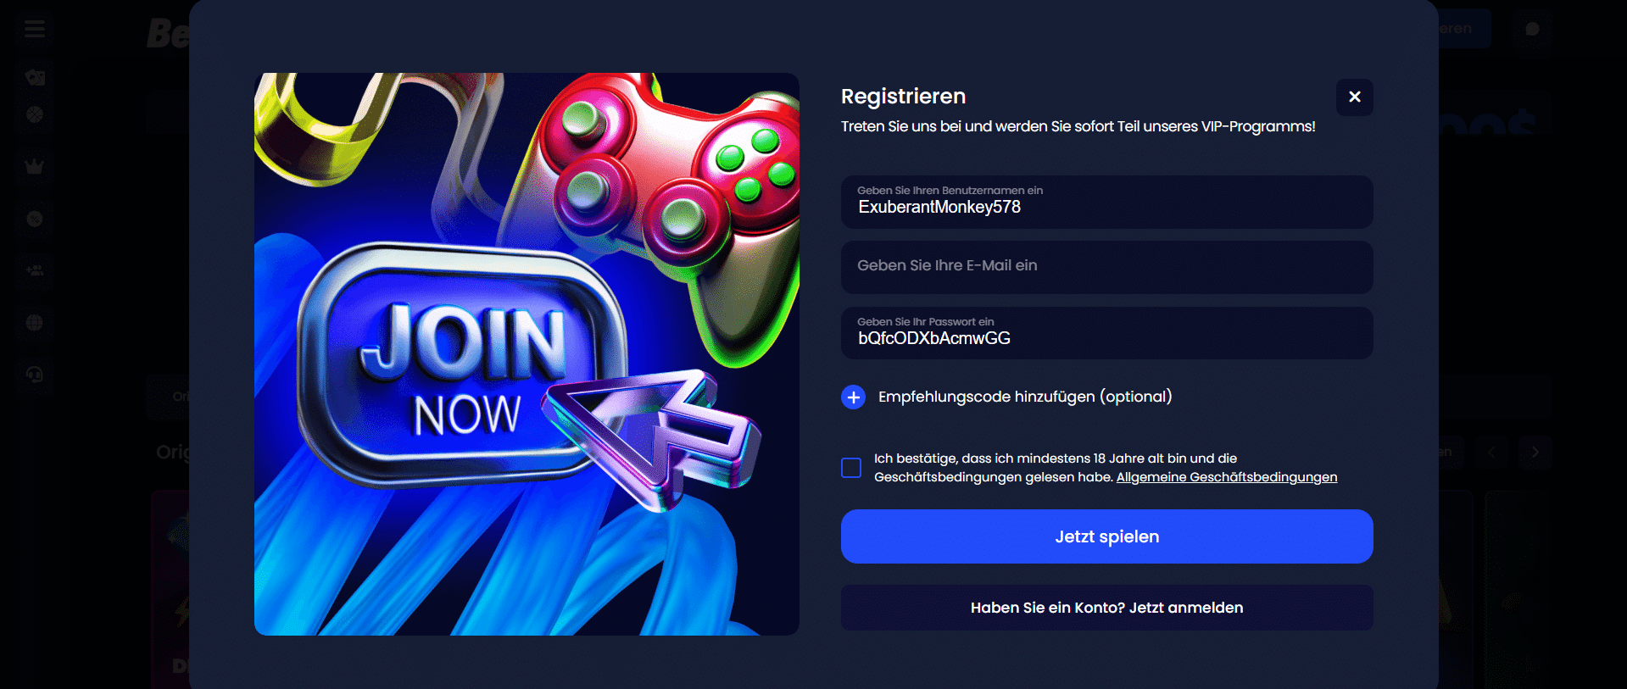Select Haben Sie ein Konto? Jetzt anmelden
This screenshot has height=689, width=1627.
tap(1106, 608)
